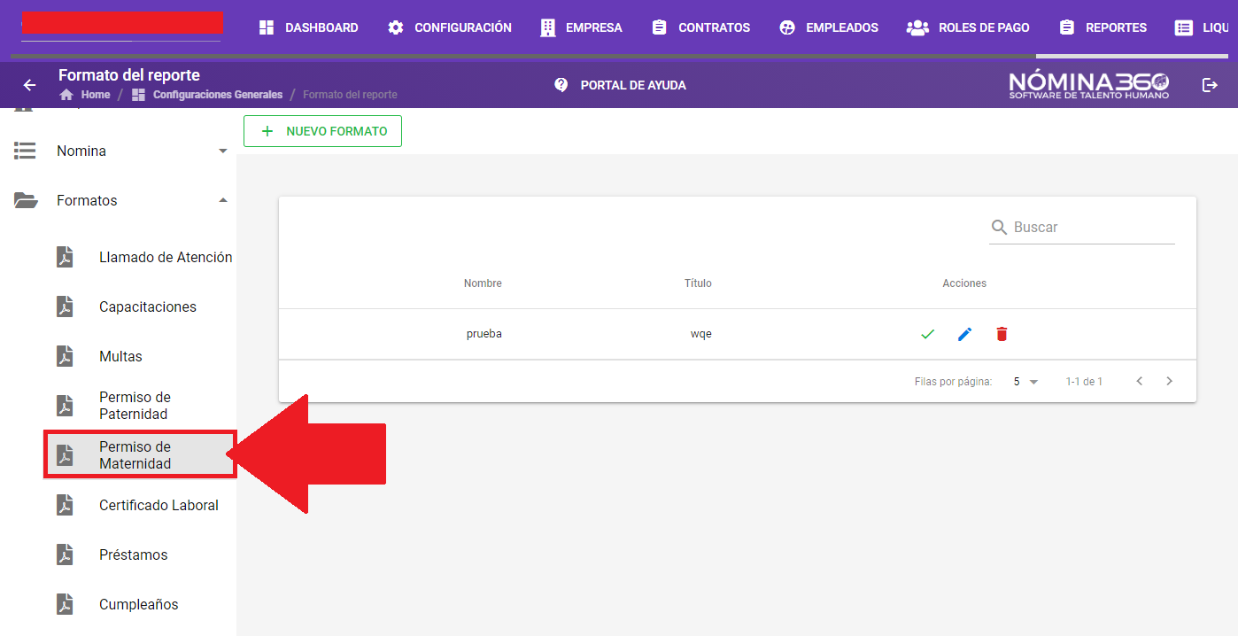Select Permiso de Maternidad format
This screenshot has height=636, width=1238.
141,455
